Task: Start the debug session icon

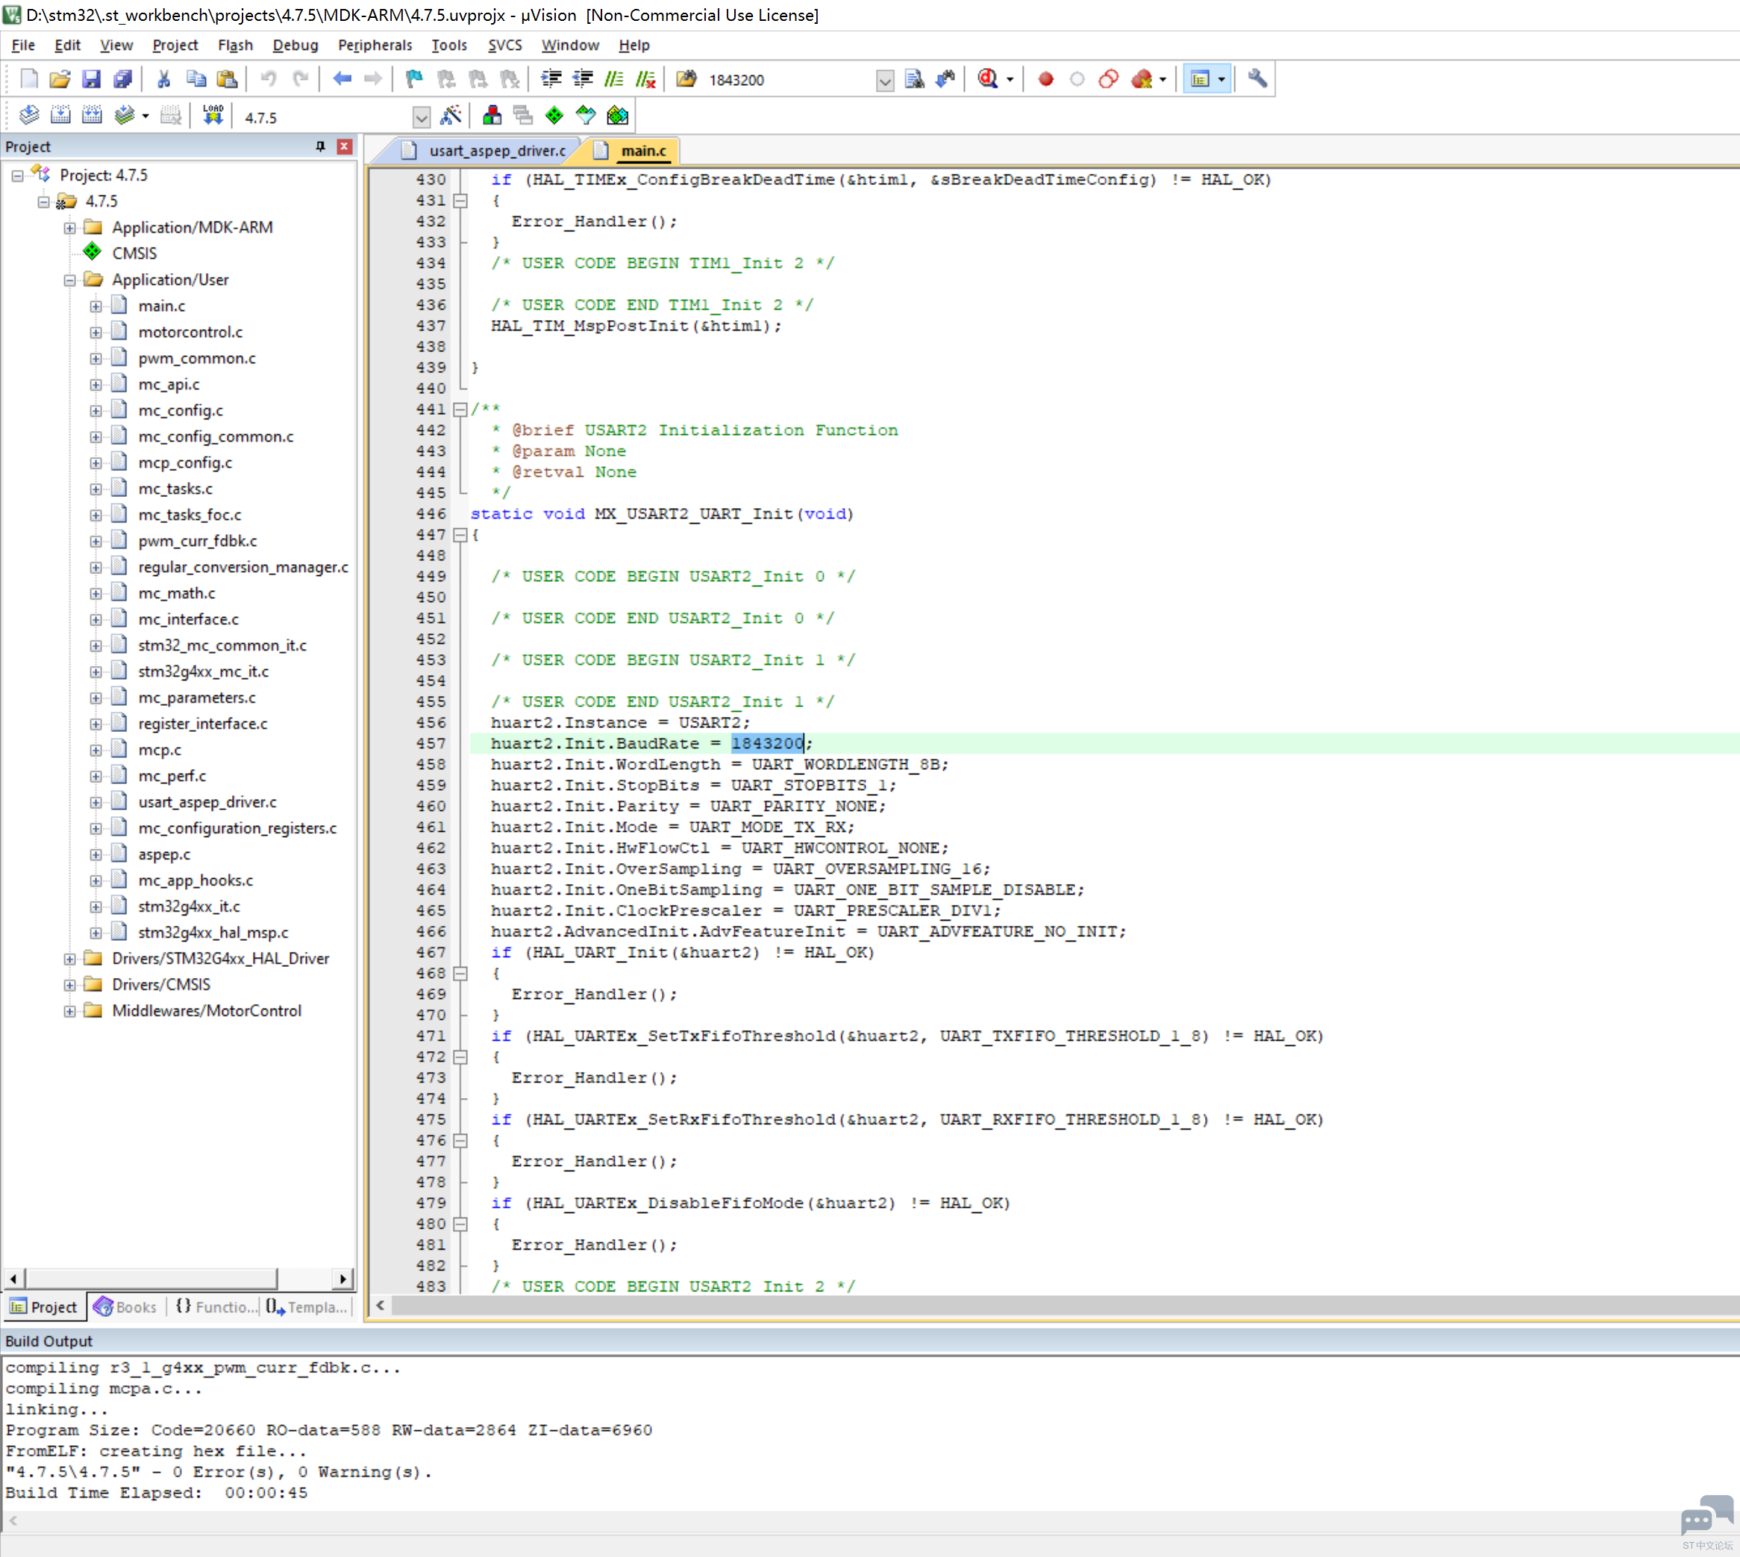Action: click(988, 80)
